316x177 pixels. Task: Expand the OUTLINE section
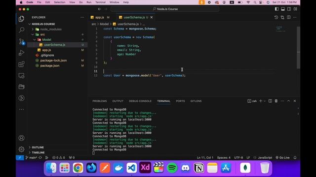coord(57,147)
